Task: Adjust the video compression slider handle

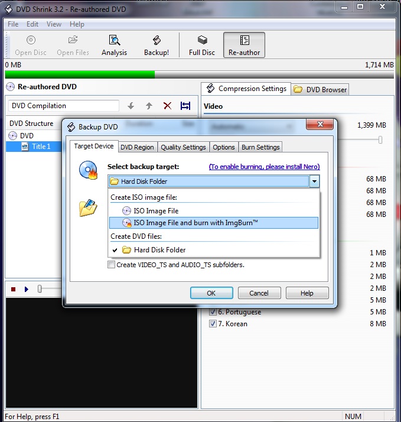Action: (380, 139)
